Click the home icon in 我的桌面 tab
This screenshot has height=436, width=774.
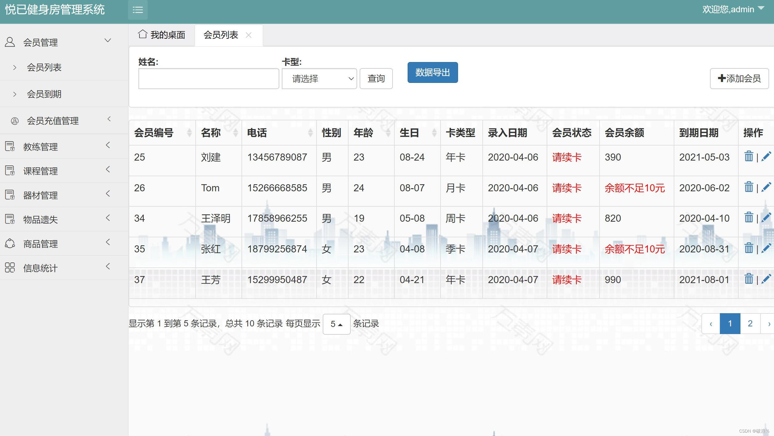(x=142, y=34)
